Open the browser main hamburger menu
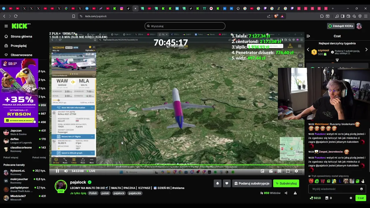 (x=366, y=16)
